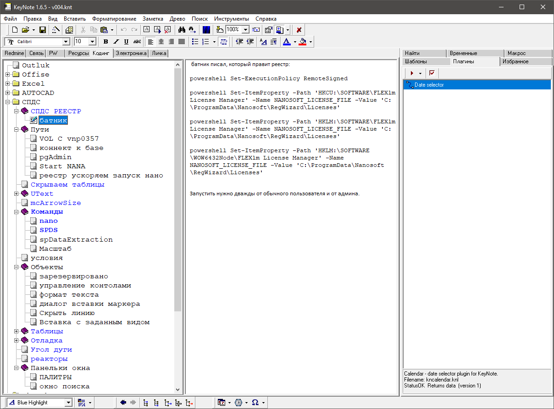Click the redo arrow icon
The image size is (554, 409).
(x=133, y=30)
